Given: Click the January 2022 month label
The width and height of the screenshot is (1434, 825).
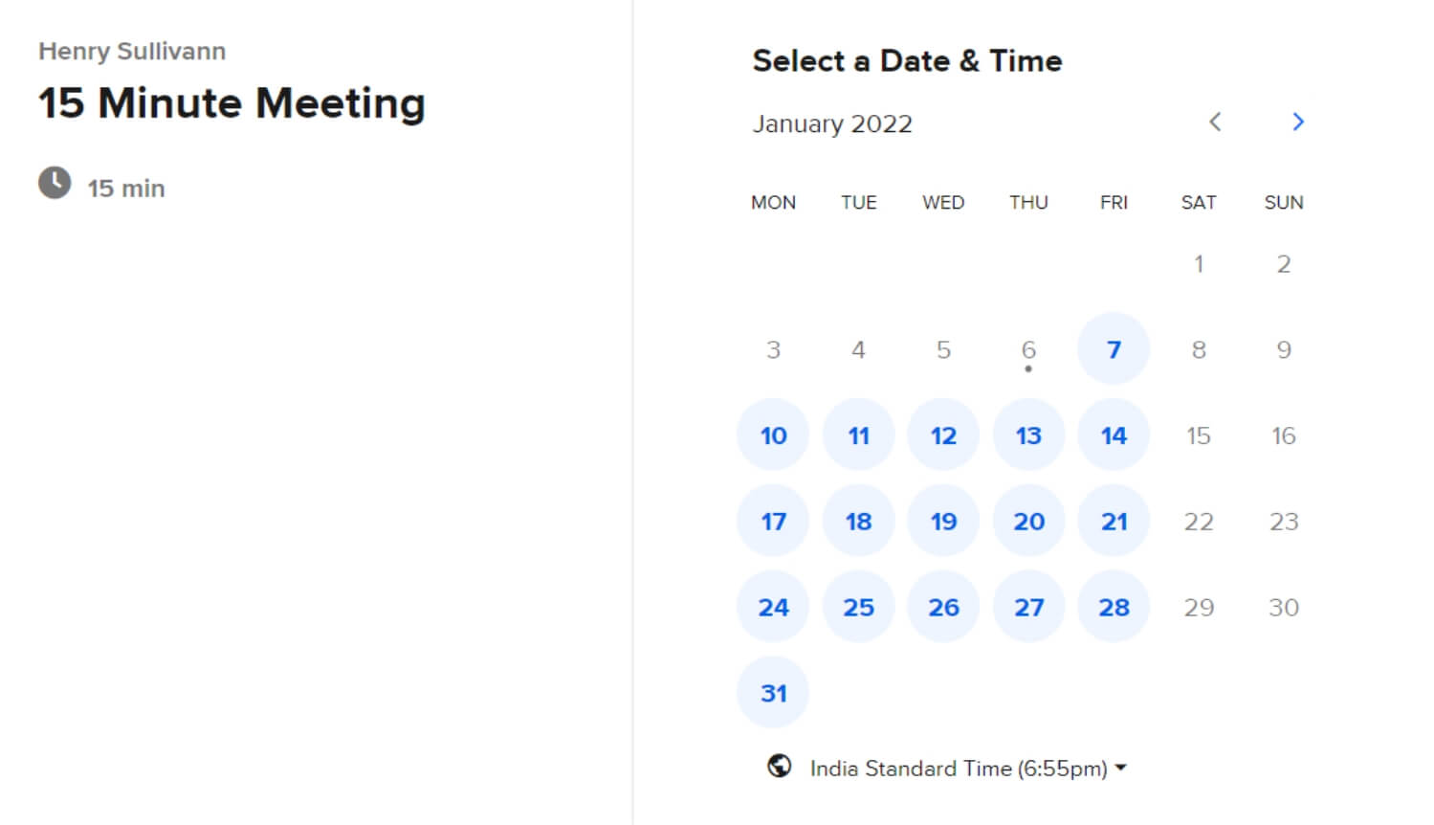Looking at the screenshot, I should pos(832,123).
